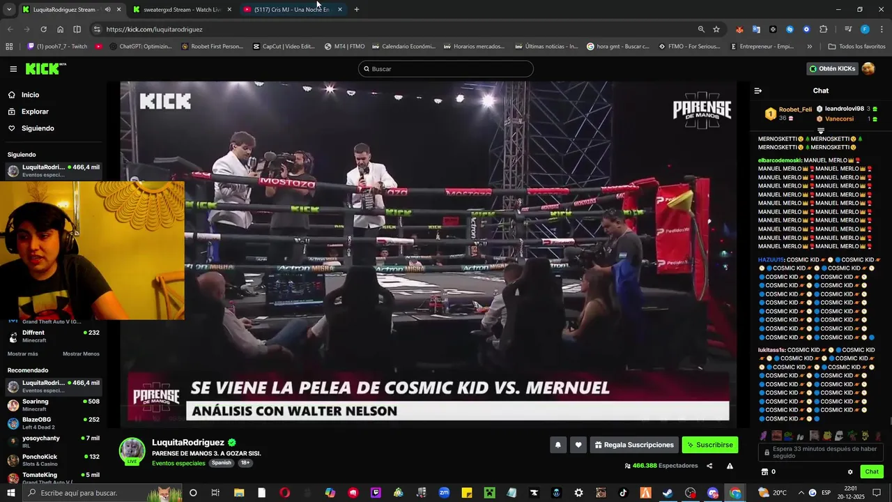Mute the LuquitaRodriguez tab audio icon
892x502 pixels.
click(x=107, y=10)
